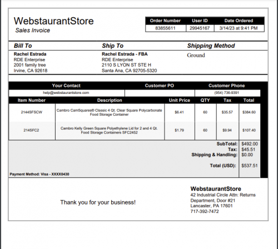Screen dimensions: 278x249
Task: Click the returns phone 717-392-7472
Action: [x=205, y=211]
